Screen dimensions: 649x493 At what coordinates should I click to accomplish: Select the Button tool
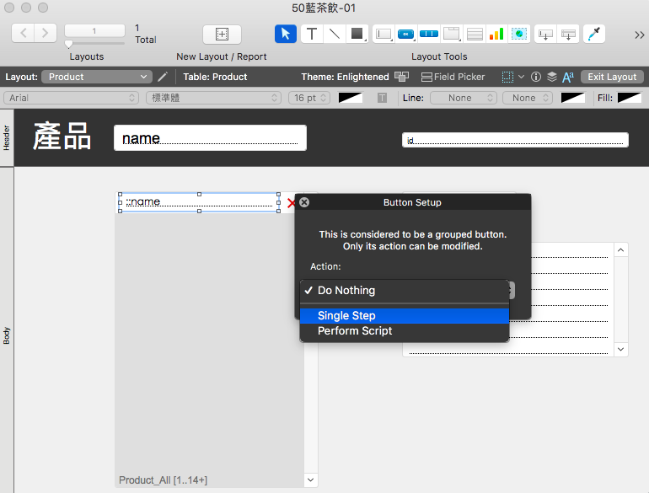405,34
